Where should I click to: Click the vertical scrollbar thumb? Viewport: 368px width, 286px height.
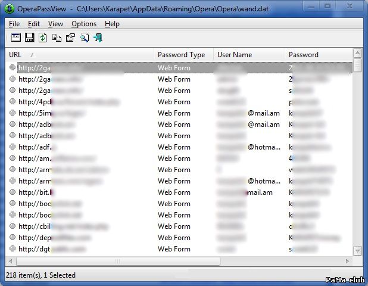(x=357, y=65)
